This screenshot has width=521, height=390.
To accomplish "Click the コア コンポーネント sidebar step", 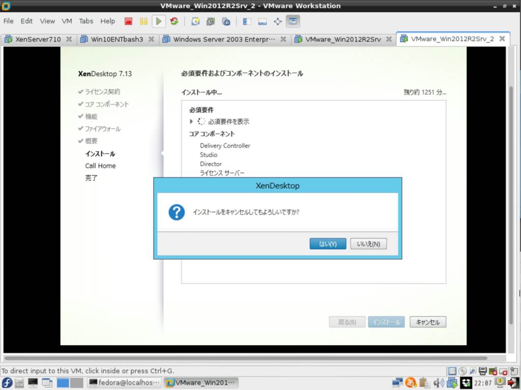I will tap(107, 104).
